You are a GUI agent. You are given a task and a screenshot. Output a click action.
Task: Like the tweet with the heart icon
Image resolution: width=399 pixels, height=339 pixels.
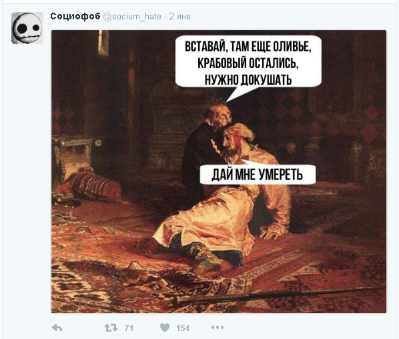pyautogui.click(x=165, y=328)
